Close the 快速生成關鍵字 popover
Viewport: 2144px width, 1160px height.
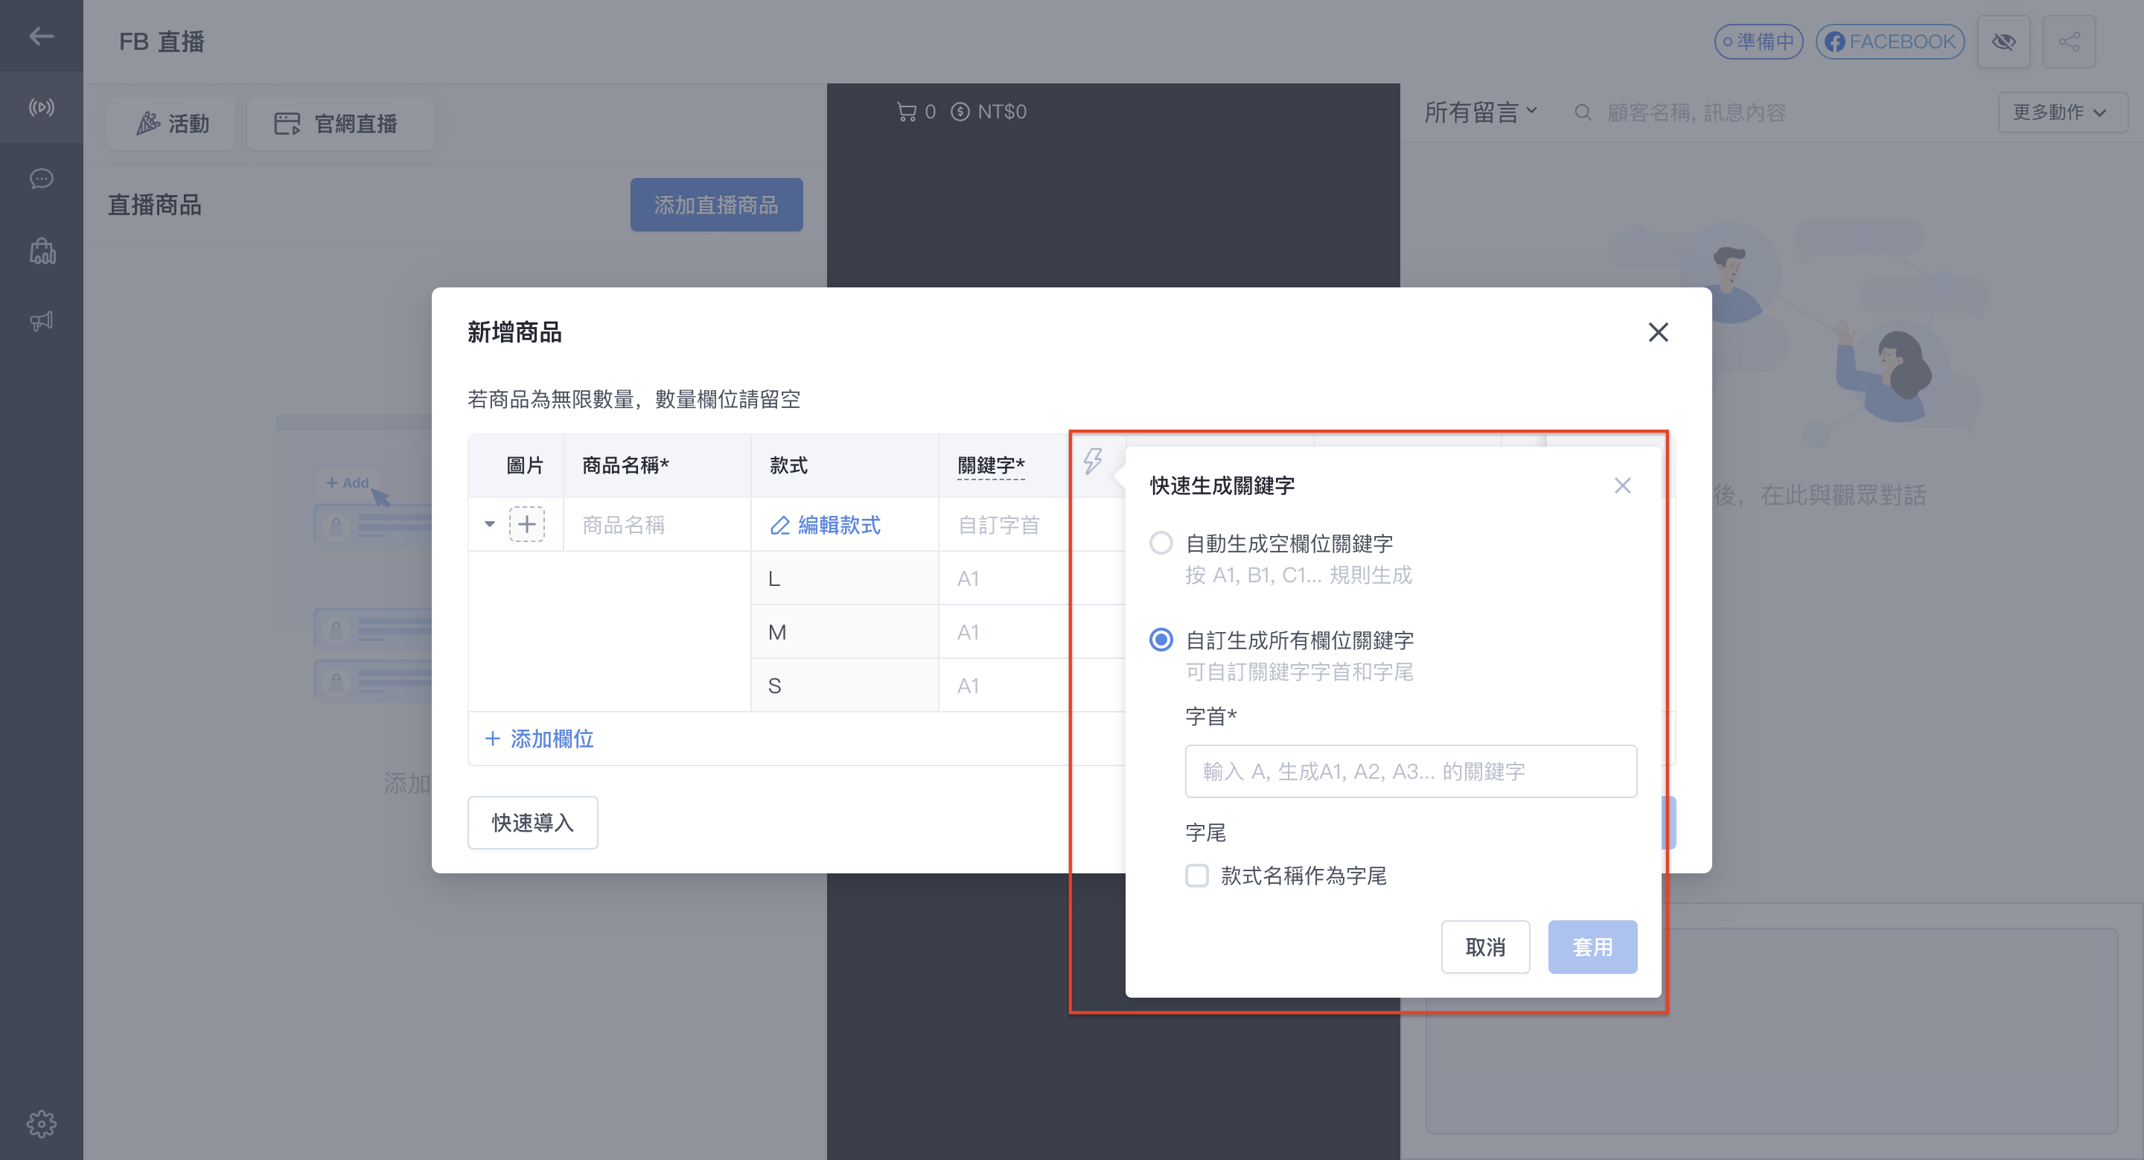click(x=1622, y=485)
